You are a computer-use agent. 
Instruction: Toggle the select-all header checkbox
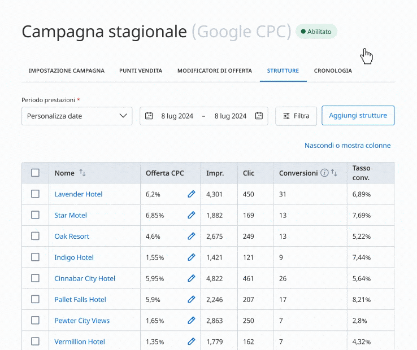coord(36,173)
